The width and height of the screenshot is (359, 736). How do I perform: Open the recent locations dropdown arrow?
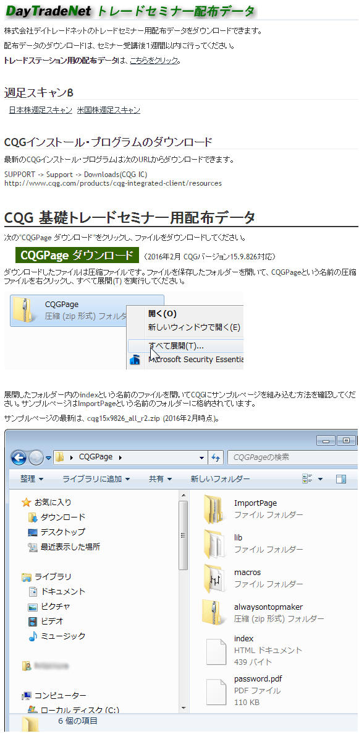point(48,457)
